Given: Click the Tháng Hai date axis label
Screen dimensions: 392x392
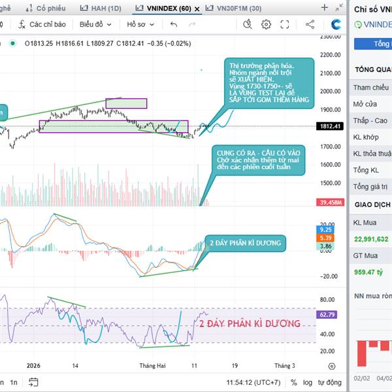Looking at the screenshot, I should click(x=152, y=366).
